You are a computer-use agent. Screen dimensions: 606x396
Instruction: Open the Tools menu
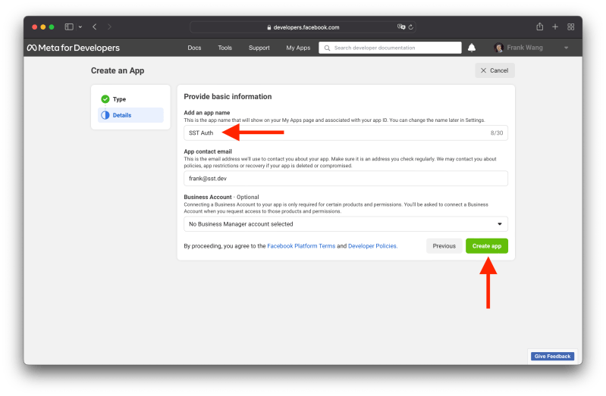225,48
